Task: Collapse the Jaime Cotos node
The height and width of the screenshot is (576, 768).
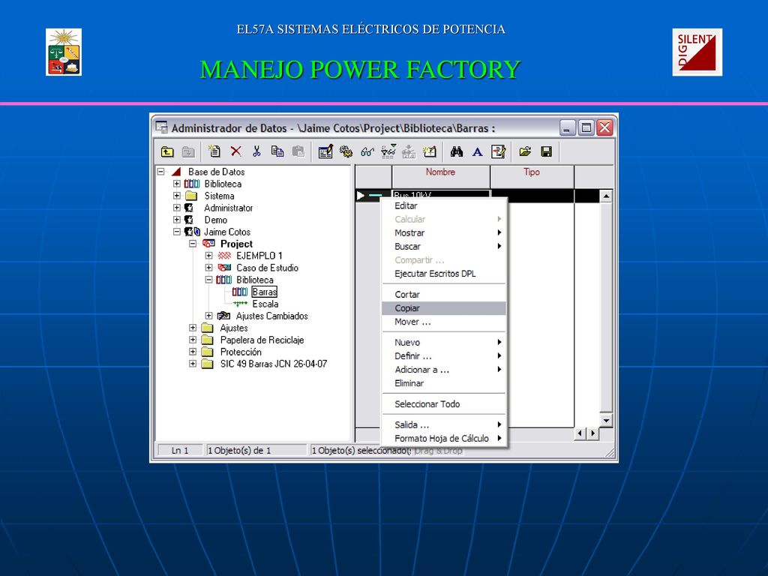Action: [177, 232]
